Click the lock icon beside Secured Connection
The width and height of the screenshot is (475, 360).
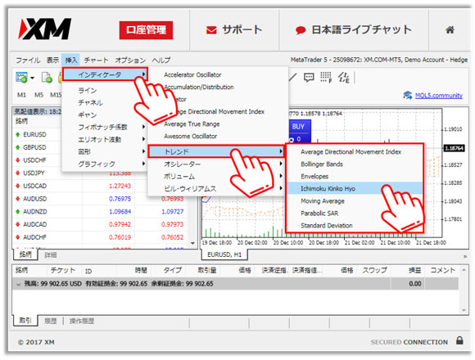459,340
